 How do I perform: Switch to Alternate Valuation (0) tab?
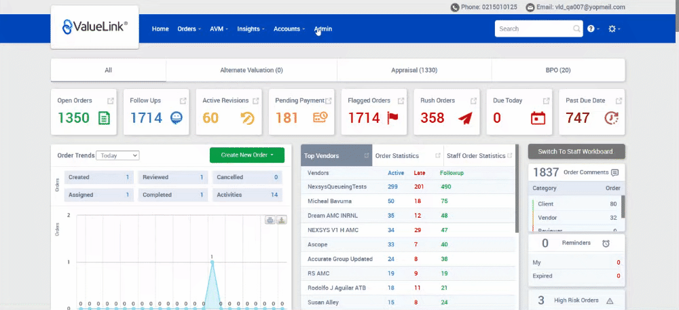coord(251,70)
